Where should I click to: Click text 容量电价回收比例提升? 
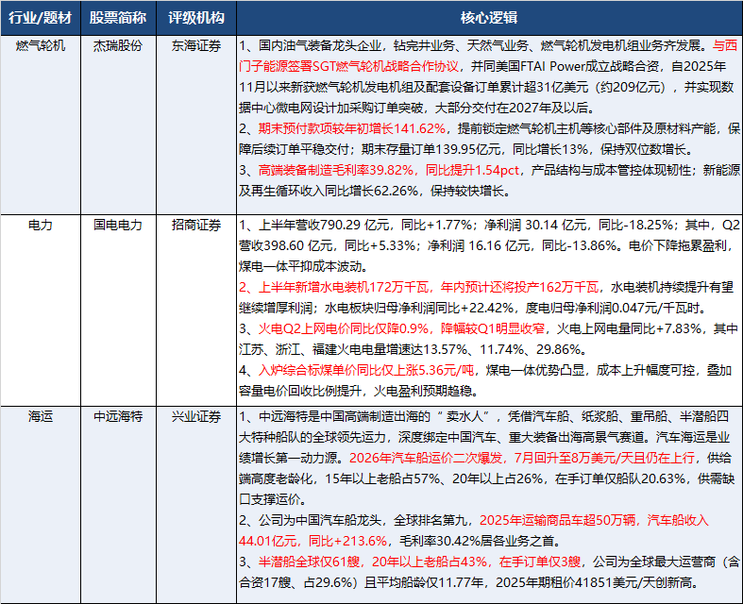[300, 392]
